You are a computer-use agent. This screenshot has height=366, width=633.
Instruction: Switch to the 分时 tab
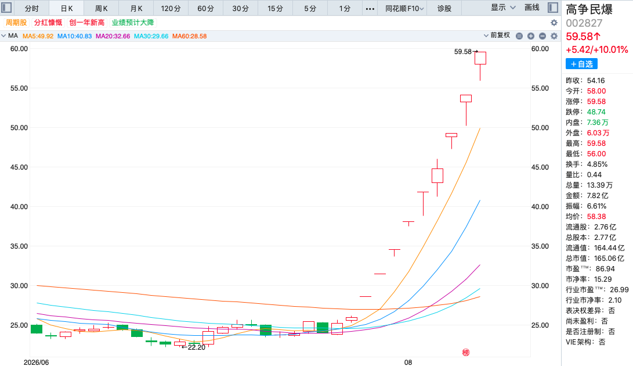click(x=31, y=9)
